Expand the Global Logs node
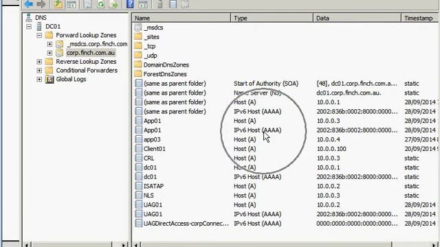The image size is (440, 247). [x=39, y=80]
